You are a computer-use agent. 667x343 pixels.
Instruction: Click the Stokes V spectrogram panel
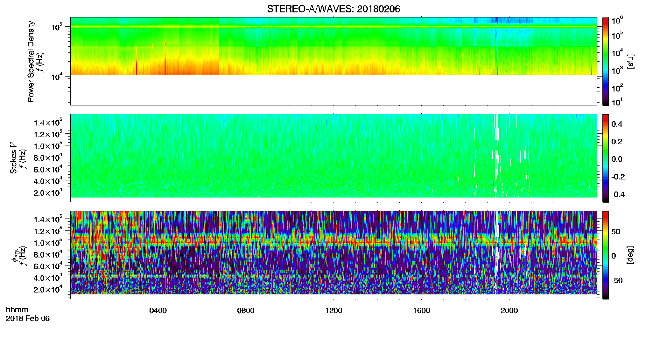click(333, 158)
